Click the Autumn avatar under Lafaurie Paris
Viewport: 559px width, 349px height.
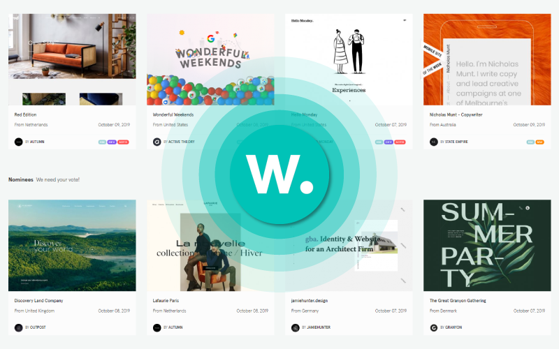[x=157, y=327]
